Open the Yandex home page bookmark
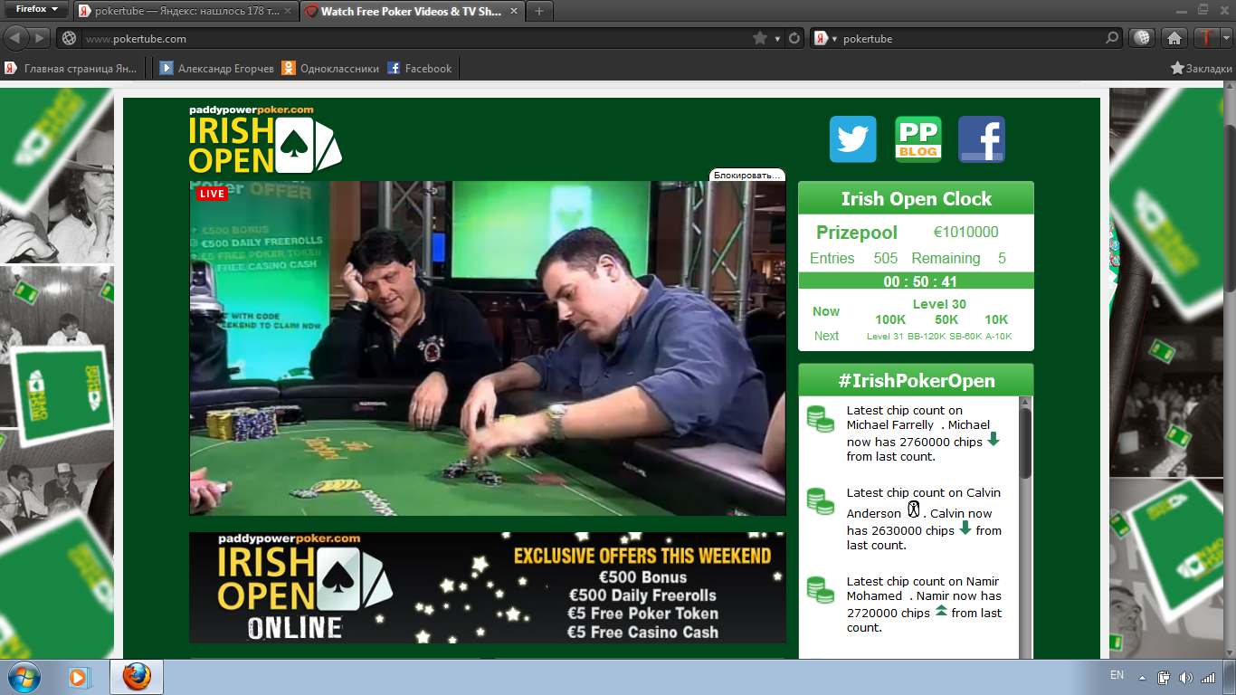Viewport: 1236px width, 695px height. click(x=71, y=68)
